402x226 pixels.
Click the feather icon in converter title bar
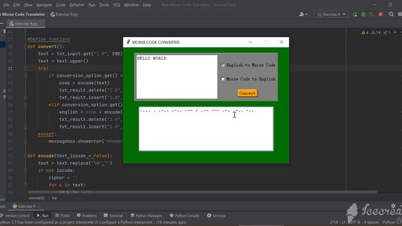click(x=128, y=42)
